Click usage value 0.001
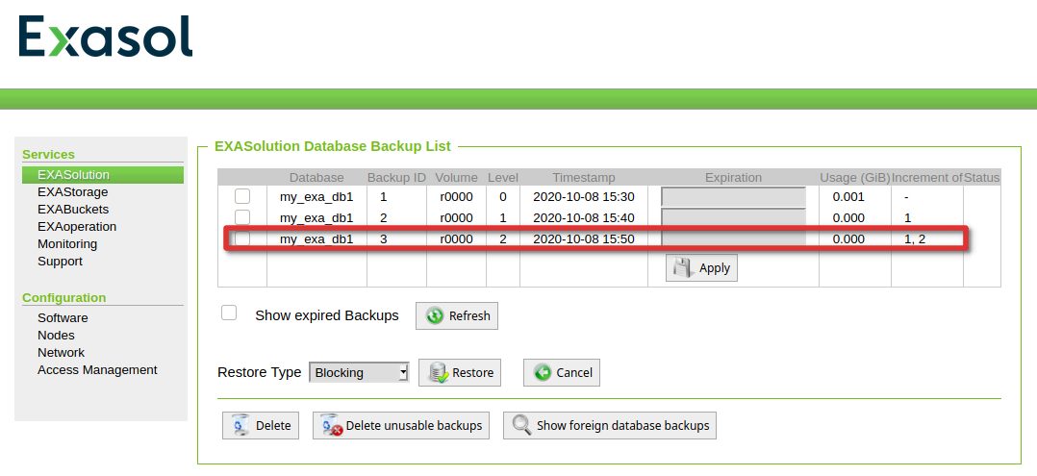The width and height of the screenshot is (1037, 476). tap(848, 196)
